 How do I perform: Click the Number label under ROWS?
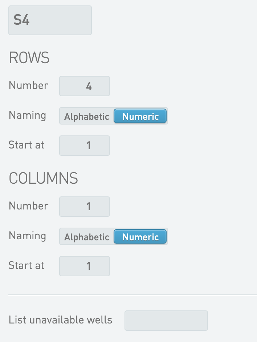pyautogui.click(x=28, y=86)
